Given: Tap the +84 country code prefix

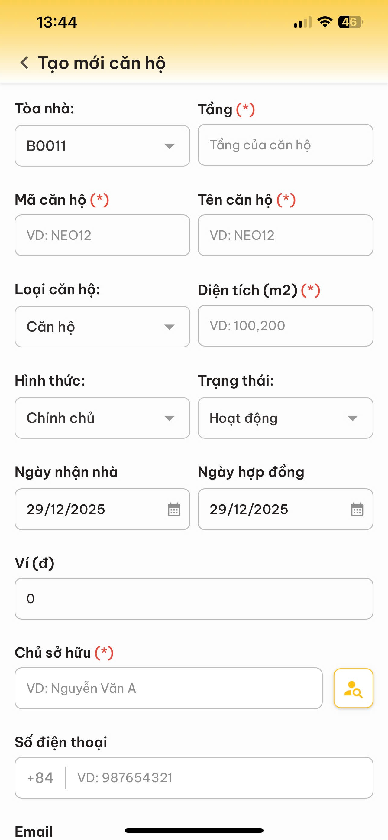Looking at the screenshot, I should click(40, 778).
